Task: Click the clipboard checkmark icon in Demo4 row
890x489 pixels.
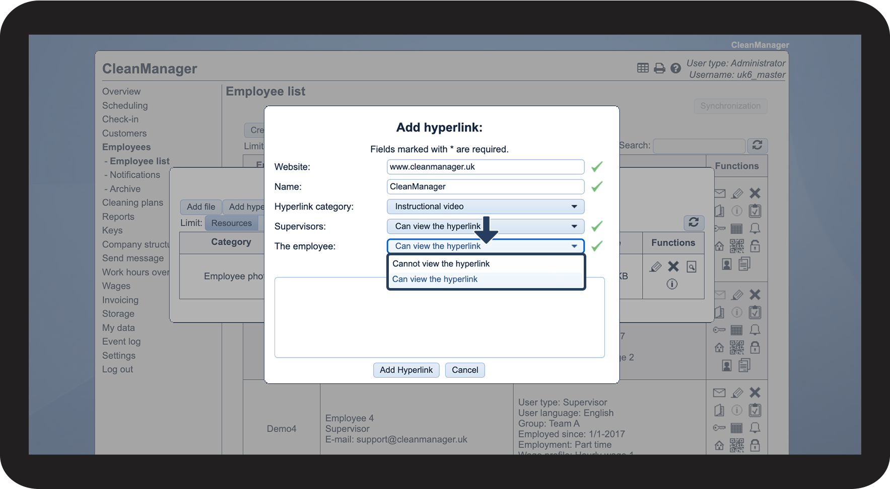Action: coord(755,410)
